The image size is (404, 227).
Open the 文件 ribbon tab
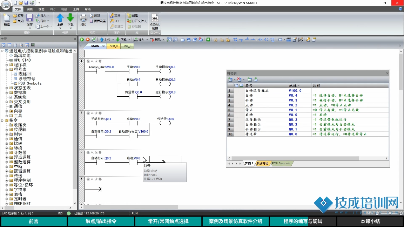[18, 9]
